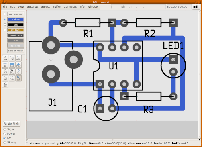The height and width of the screenshot is (147, 202).
Task: Open the Info menu
Action: click(x=82, y=7)
